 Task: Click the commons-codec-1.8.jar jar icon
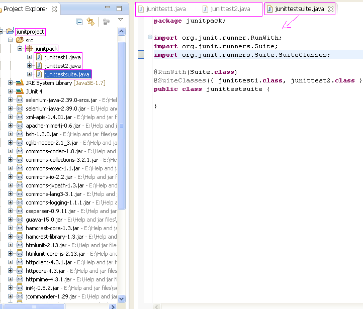click(20, 151)
